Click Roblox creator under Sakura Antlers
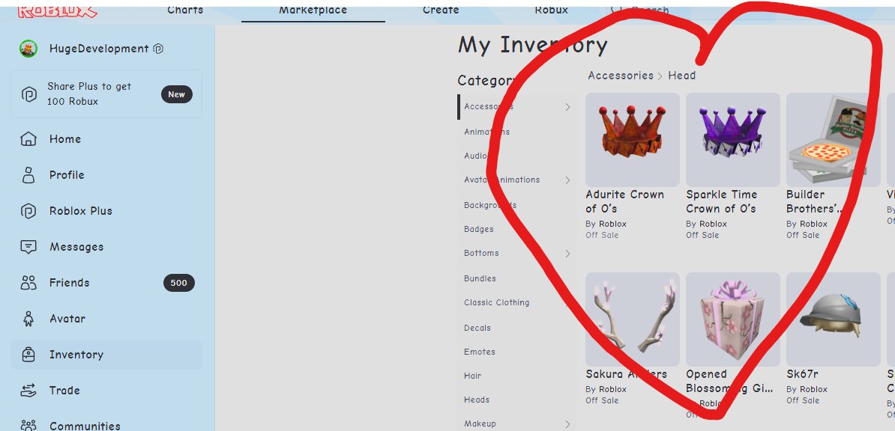The height and width of the screenshot is (431, 895). click(x=612, y=389)
